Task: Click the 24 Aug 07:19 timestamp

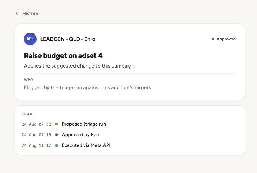Action: [36, 135]
